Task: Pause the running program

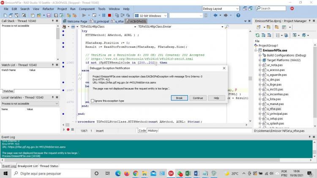Action: (104, 15)
